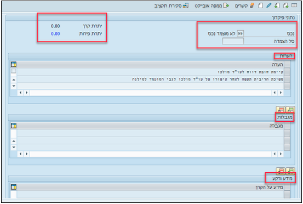Click delete row icon above מידע ורקע section
Screen dimensions: 303x204
pos(281,171)
